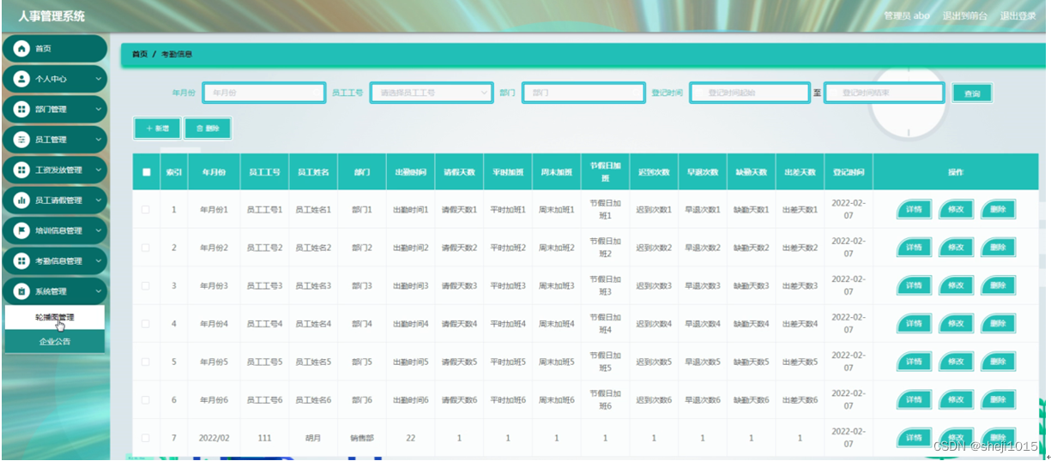
Task: Open 详情 for row 5
Action: pos(915,362)
